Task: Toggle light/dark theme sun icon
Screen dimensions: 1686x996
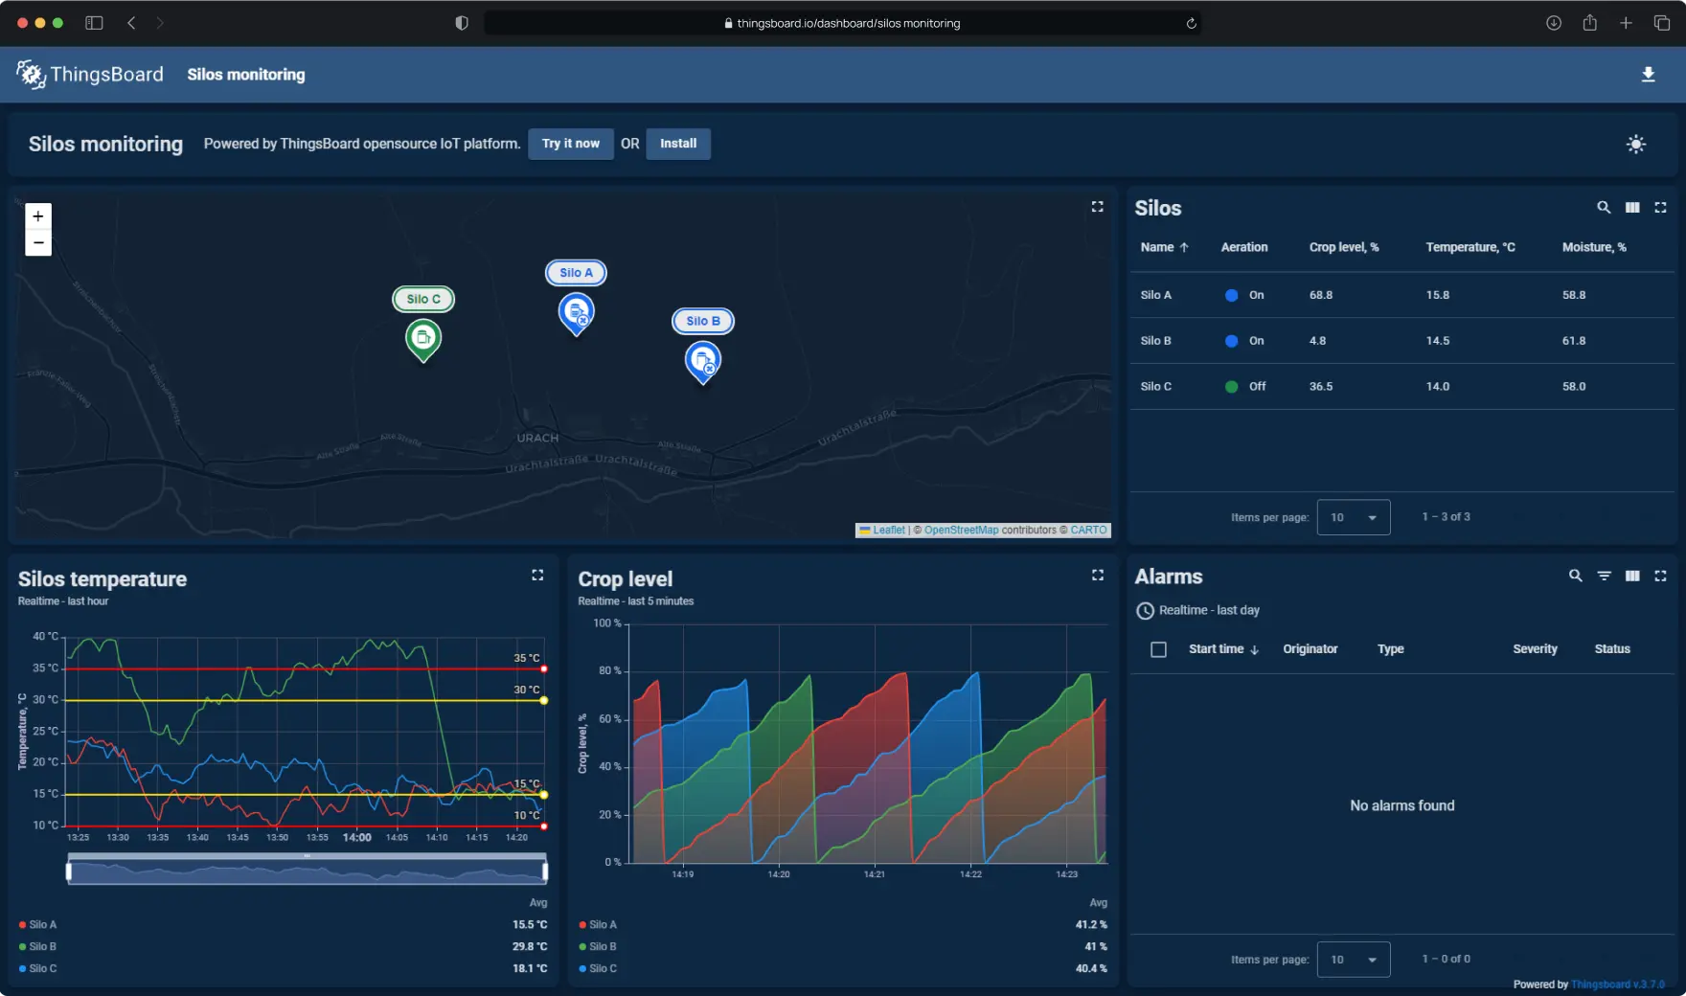Action: (x=1636, y=144)
